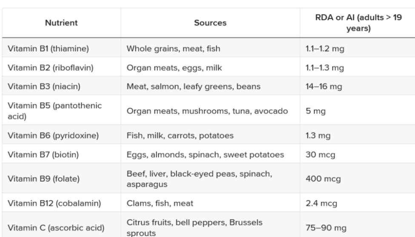This screenshot has width=415, height=237.
Task: Select the Vitamin B1 (thiamine) cell
Action: pyautogui.click(x=48, y=49)
